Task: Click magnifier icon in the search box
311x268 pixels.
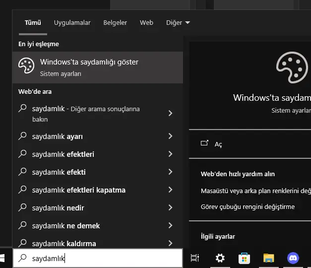Action: [22, 258]
